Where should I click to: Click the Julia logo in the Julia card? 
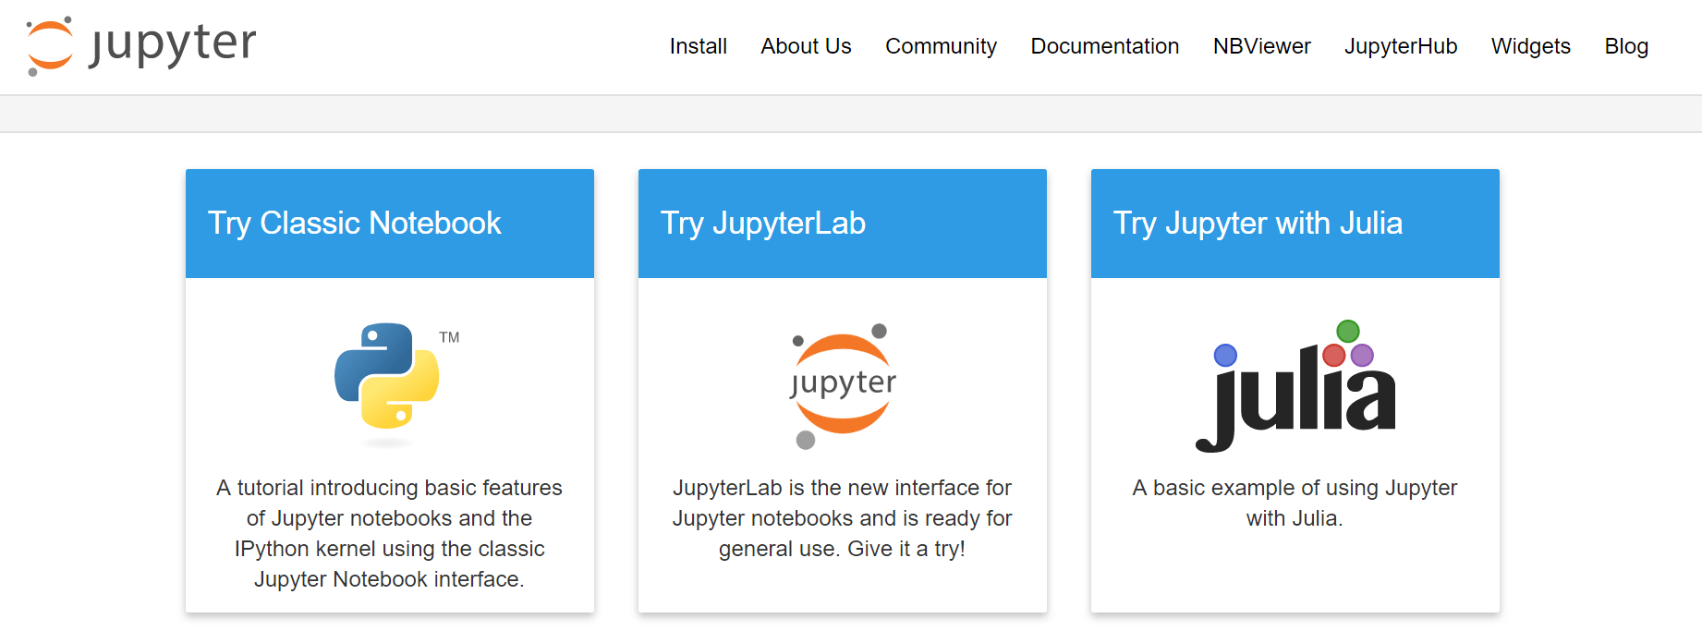[1295, 386]
